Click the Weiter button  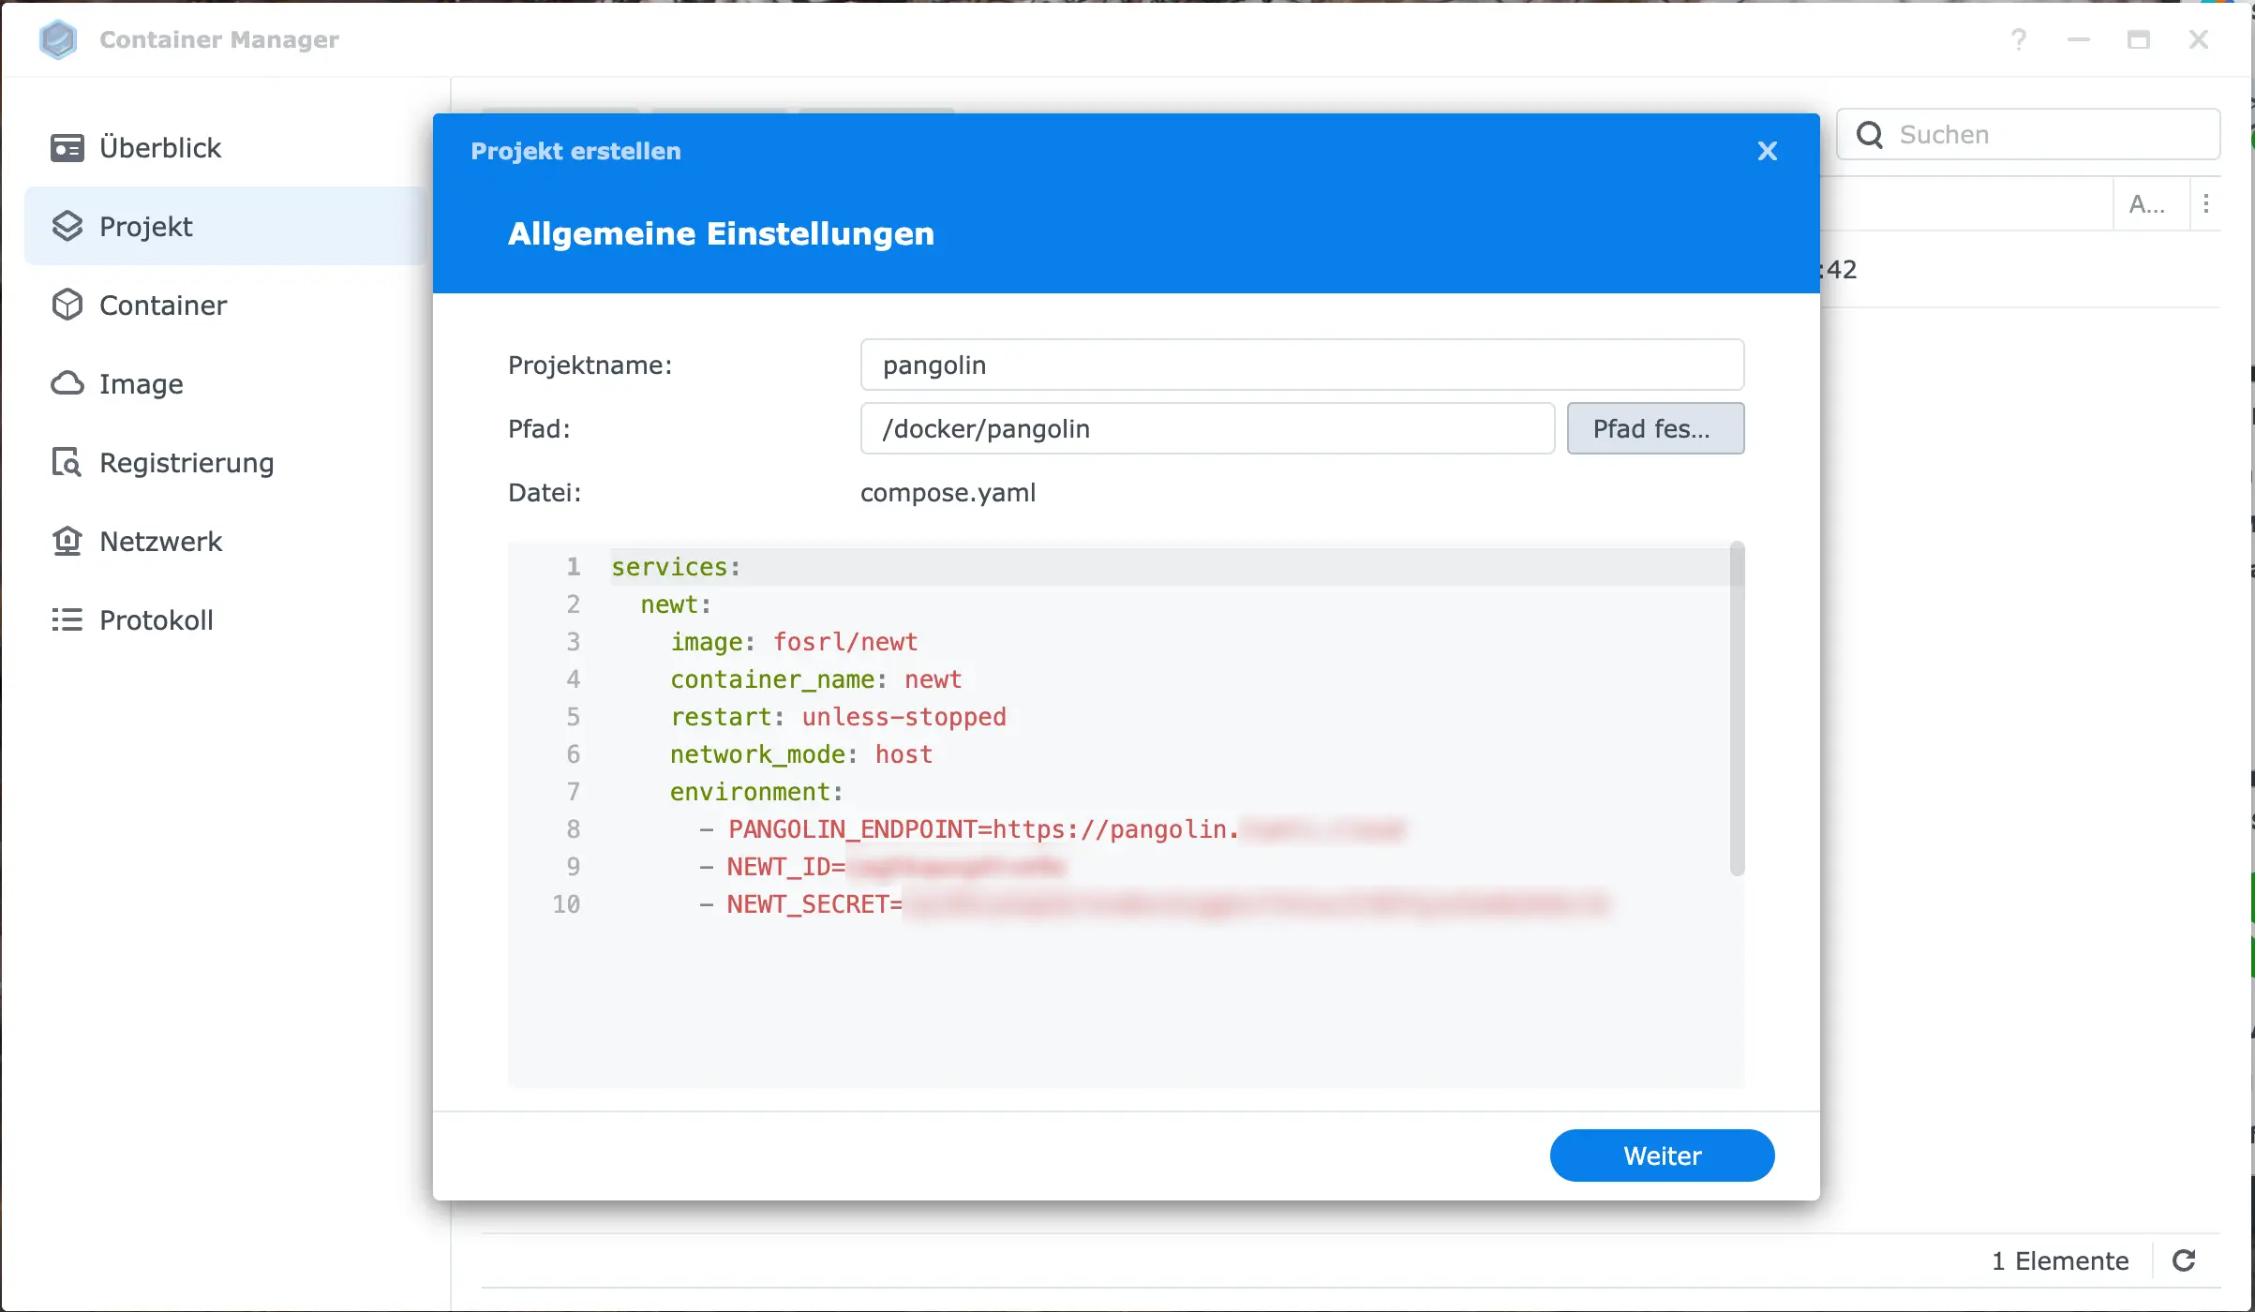(x=1661, y=1155)
